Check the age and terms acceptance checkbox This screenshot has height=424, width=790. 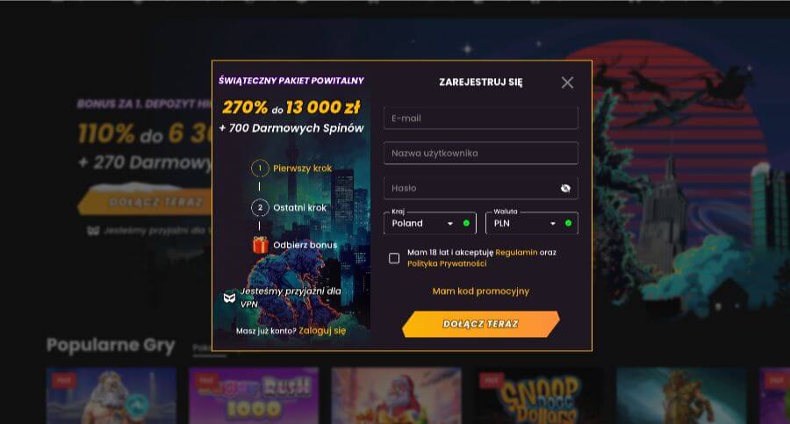(x=394, y=258)
